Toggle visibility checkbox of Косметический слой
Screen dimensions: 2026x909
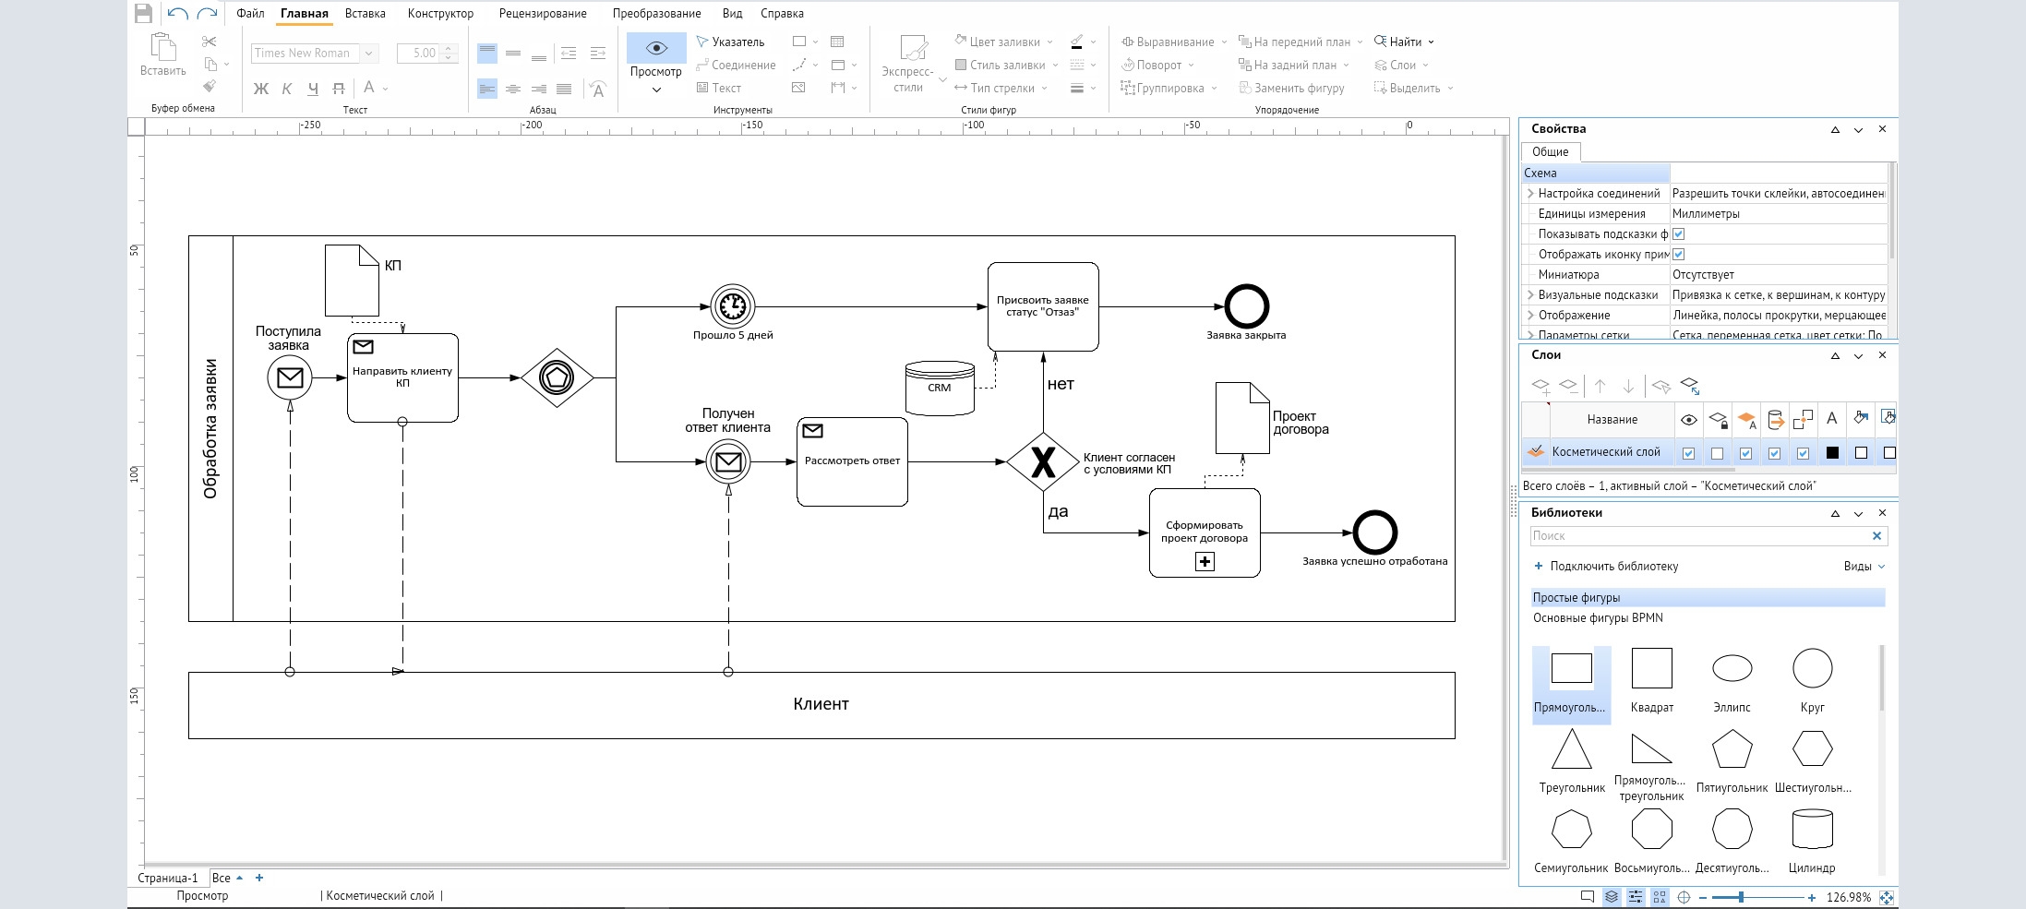point(1688,453)
